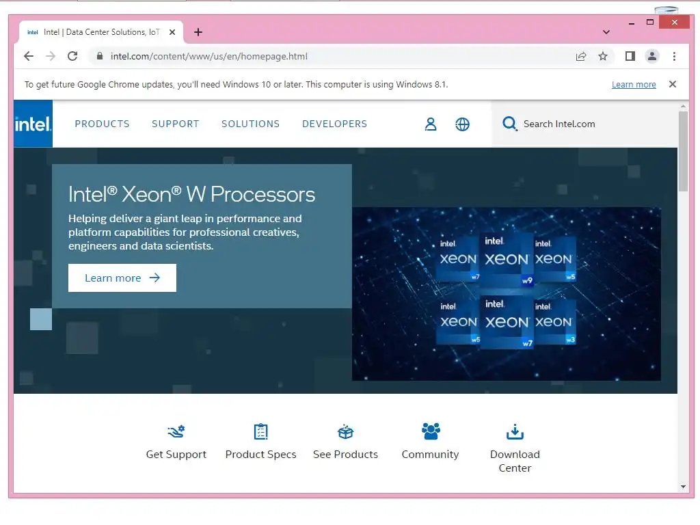Share this page via share icon

click(581, 56)
